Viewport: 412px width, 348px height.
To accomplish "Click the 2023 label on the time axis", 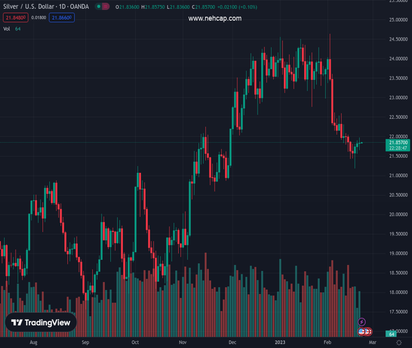I will pos(280,343).
